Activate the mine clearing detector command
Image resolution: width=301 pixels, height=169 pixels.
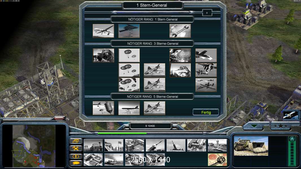[217, 160]
